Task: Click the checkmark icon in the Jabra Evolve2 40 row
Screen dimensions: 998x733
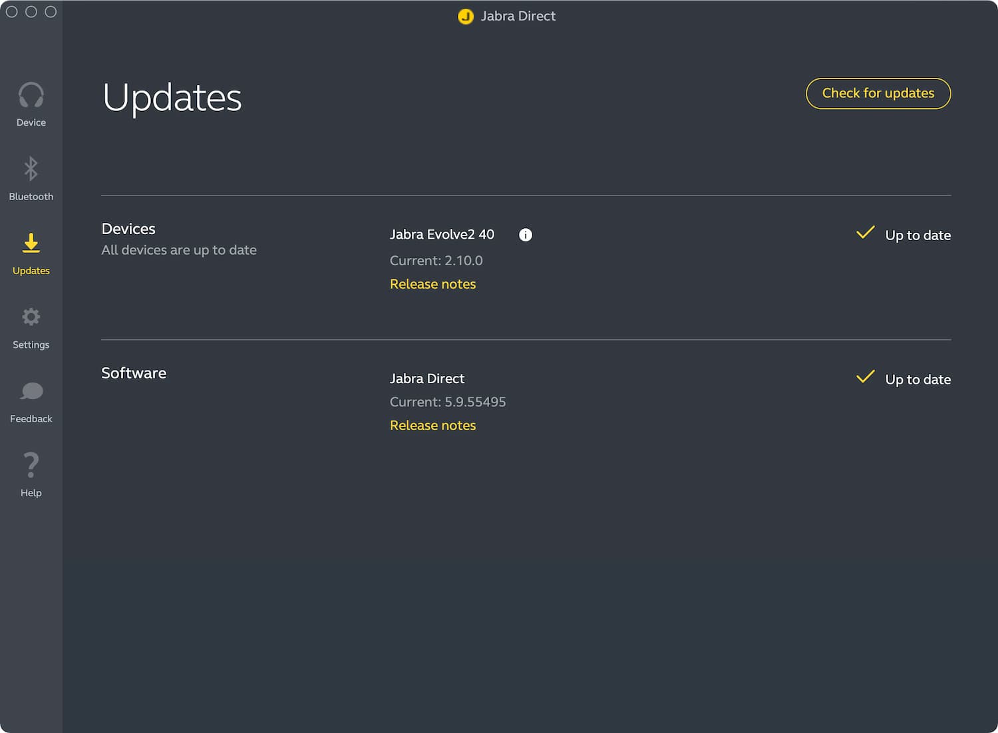Action: coord(866,233)
